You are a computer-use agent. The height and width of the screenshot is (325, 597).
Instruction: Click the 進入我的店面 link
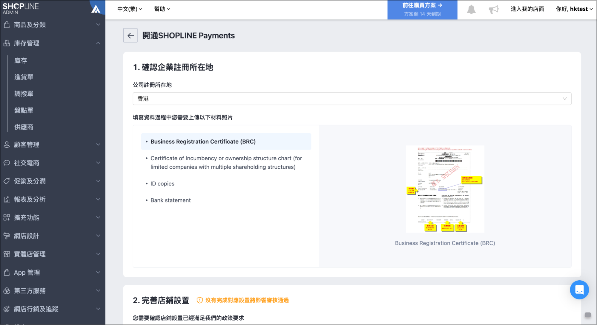[x=527, y=9]
